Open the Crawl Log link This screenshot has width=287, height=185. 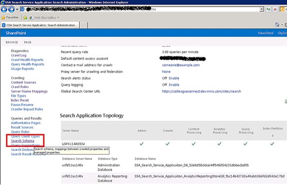pyautogui.click(x=19, y=55)
